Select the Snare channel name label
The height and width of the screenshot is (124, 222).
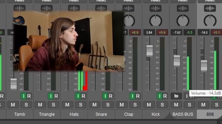[x=101, y=114]
